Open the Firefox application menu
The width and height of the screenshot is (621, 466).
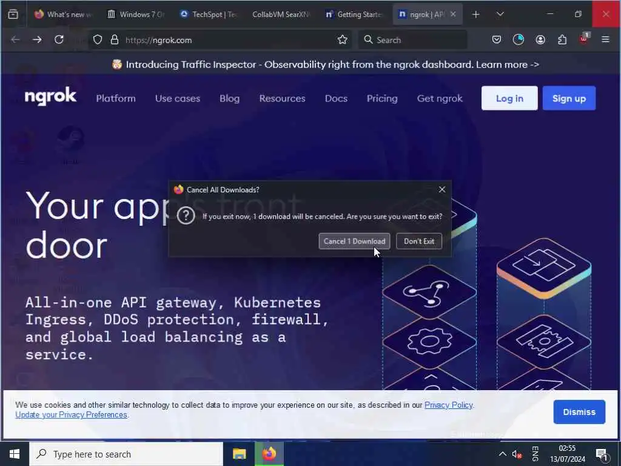click(x=605, y=39)
